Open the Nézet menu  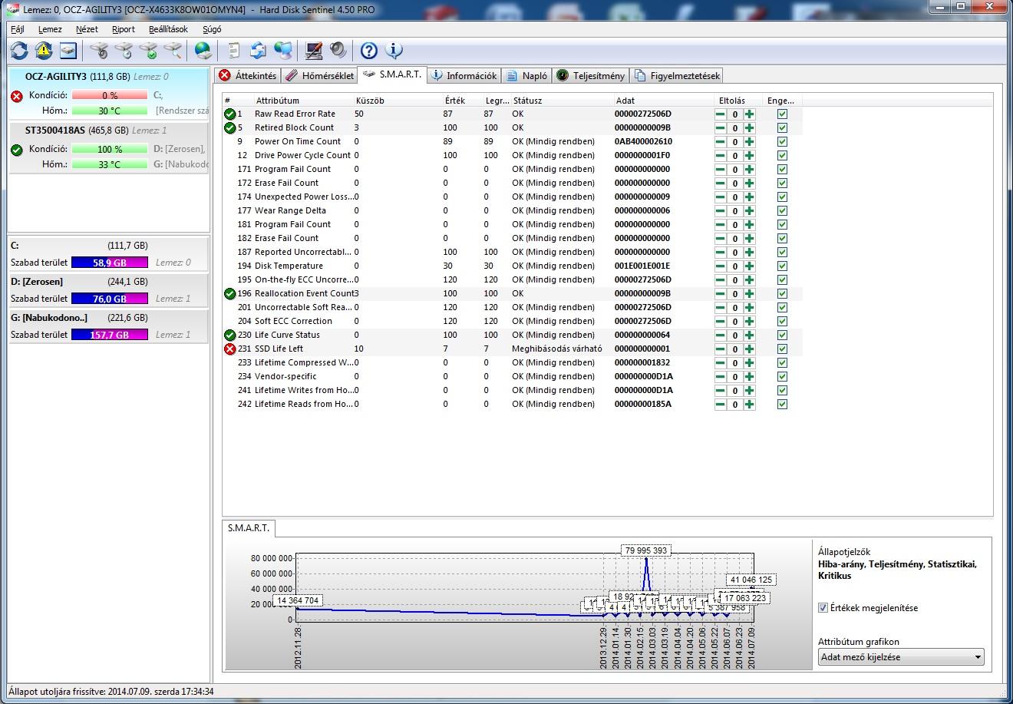click(87, 29)
